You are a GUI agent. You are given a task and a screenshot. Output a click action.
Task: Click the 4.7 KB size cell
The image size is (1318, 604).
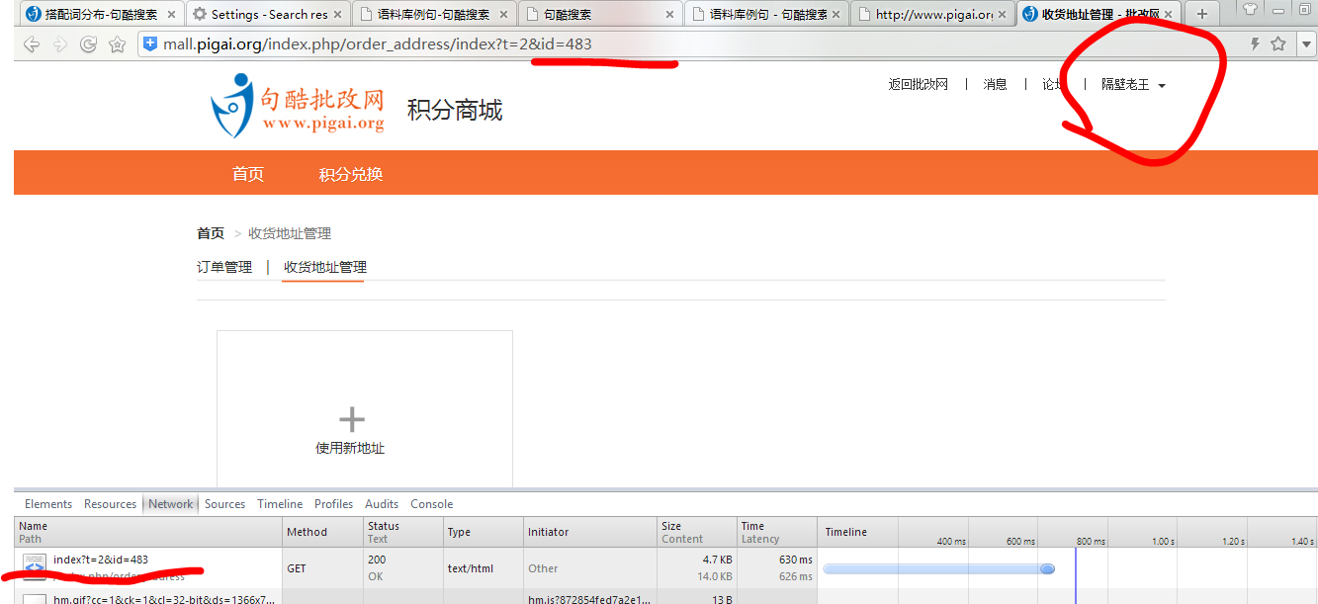coord(717,560)
